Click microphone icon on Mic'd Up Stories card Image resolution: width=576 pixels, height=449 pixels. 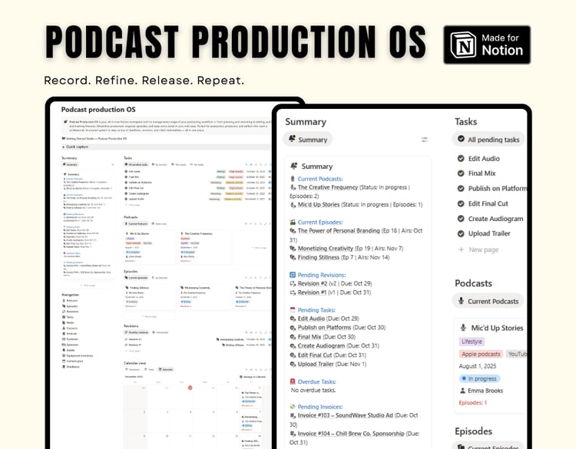(x=463, y=328)
